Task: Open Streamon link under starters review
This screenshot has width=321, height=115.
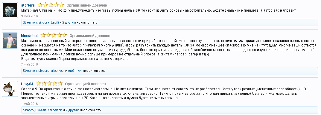Action: tap(30, 22)
